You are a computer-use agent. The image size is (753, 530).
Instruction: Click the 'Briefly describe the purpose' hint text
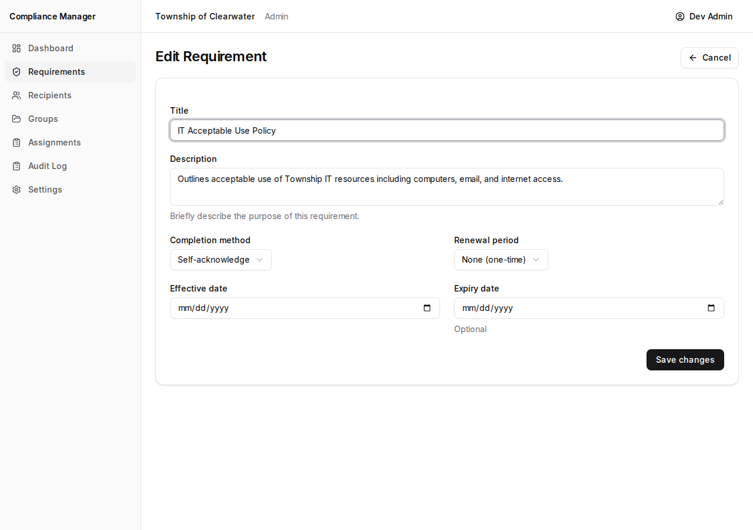pos(265,216)
